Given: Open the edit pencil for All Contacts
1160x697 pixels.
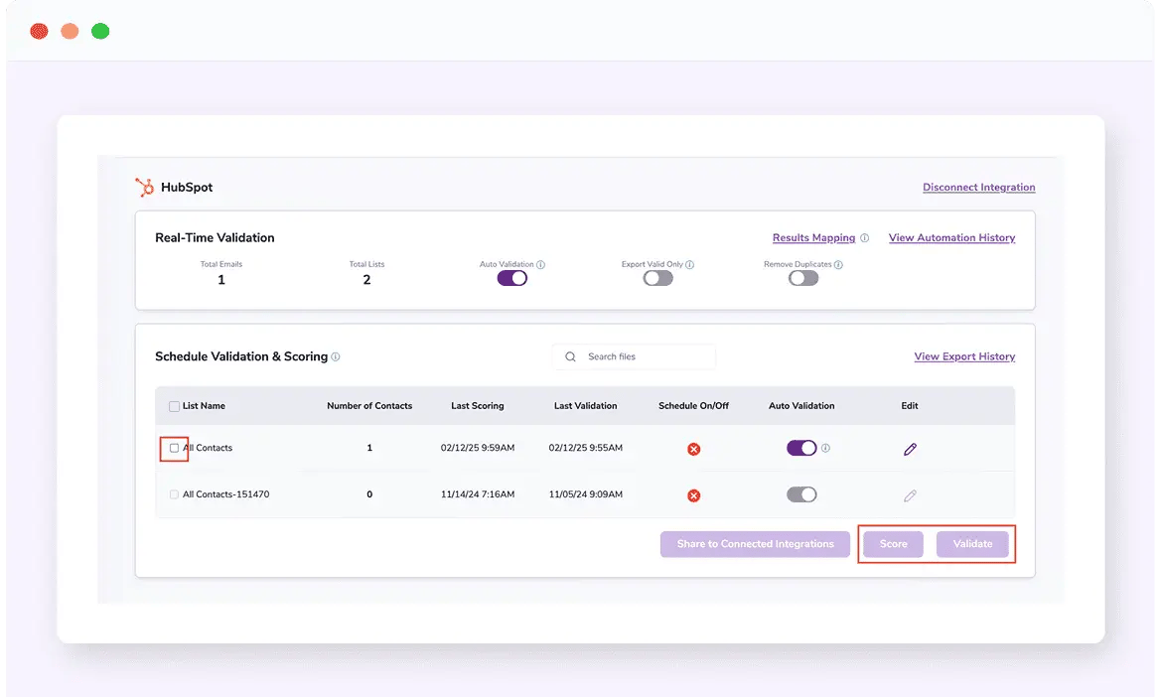Looking at the screenshot, I should (910, 448).
